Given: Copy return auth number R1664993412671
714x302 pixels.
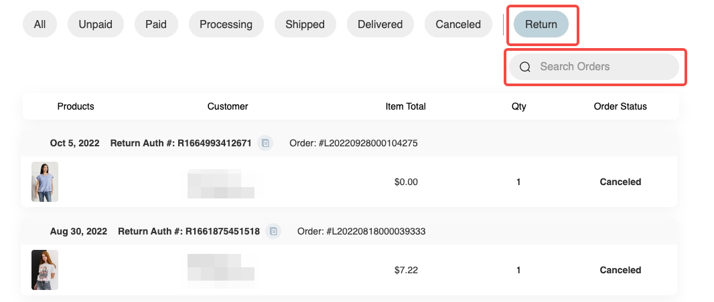Looking at the screenshot, I should click(x=266, y=143).
